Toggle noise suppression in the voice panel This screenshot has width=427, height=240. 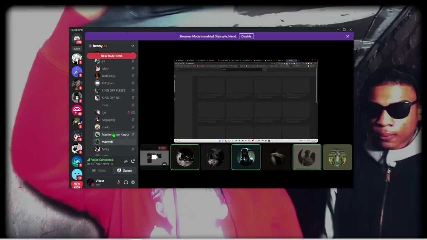tap(126, 161)
